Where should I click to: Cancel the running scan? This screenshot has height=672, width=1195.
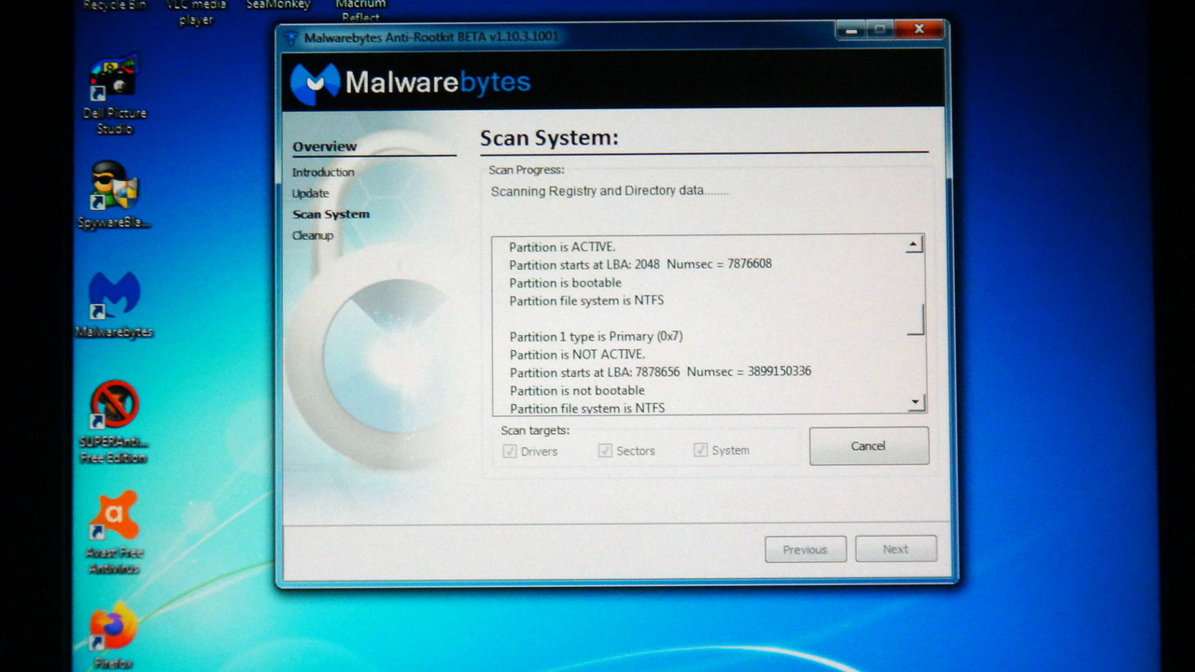(868, 446)
